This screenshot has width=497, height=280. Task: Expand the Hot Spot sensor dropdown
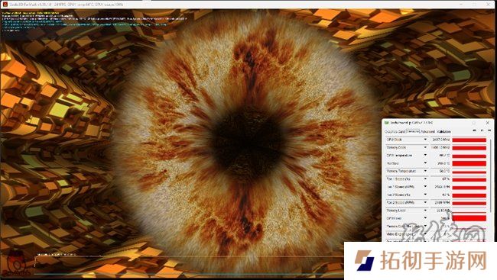[425, 163]
